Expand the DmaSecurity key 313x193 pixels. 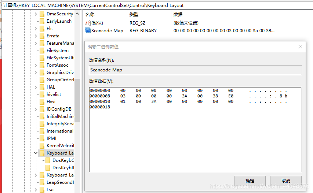click(36, 14)
